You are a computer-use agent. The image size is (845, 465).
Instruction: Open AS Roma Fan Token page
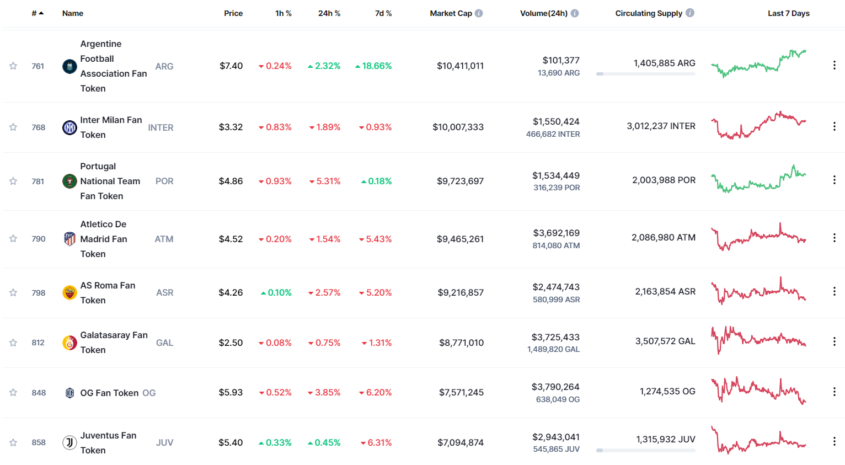[108, 293]
